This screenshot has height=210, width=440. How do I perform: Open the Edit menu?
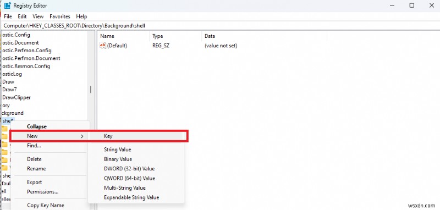coord(22,16)
